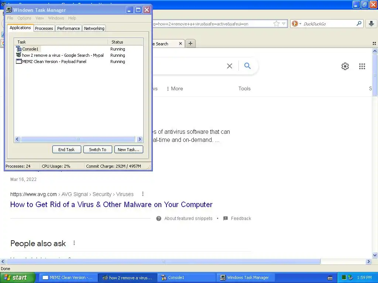Click the CPU Usage: 2% status text
Screen dimensions: 378x283
[x=56, y=166]
